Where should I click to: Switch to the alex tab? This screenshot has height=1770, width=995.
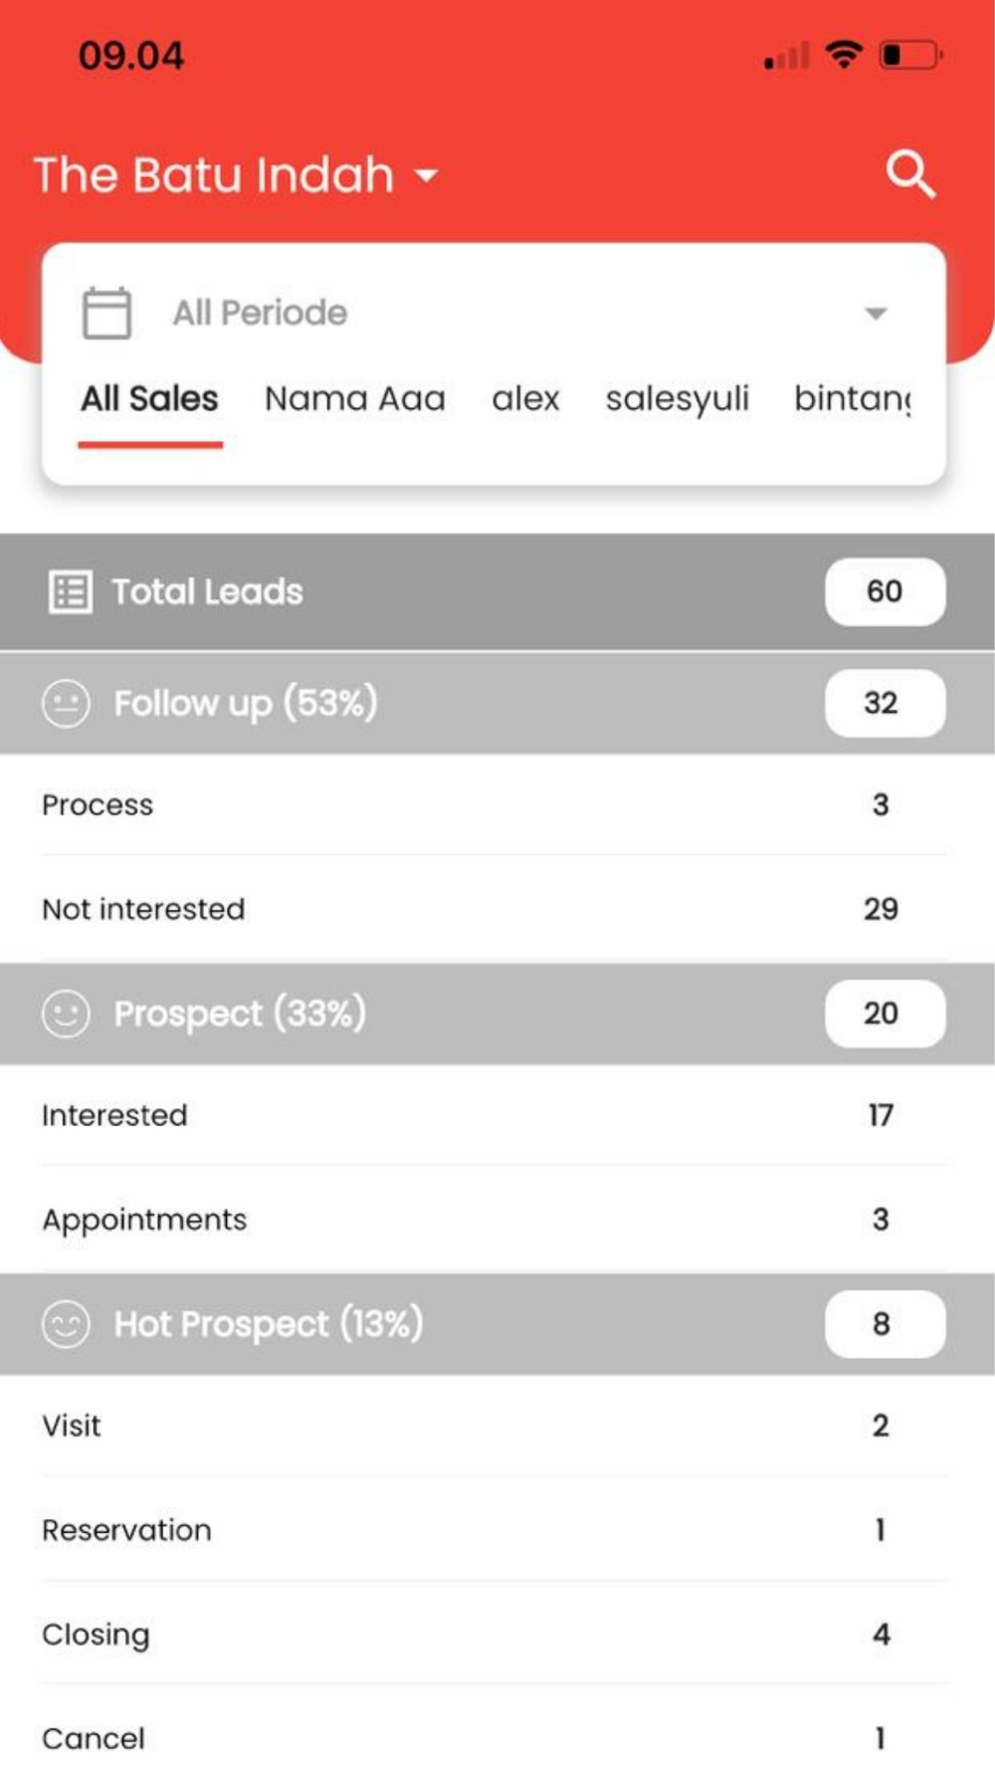(525, 399)
